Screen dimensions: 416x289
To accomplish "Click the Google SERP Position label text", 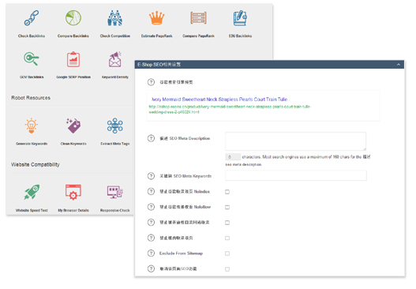I will pos(73,77).
